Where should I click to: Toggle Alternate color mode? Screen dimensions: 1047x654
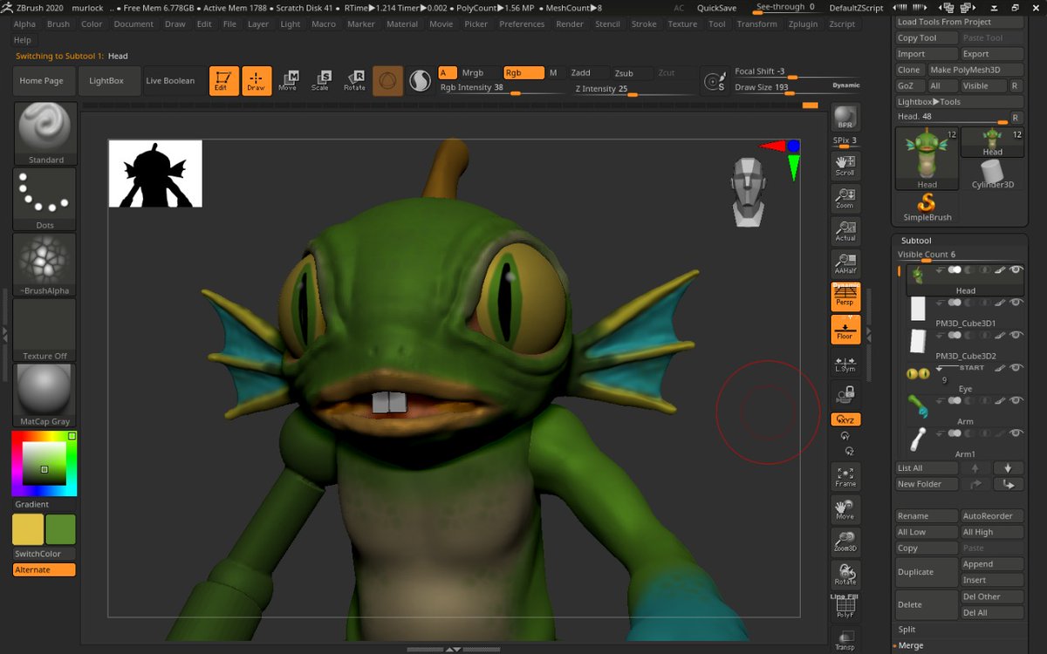point(44,569)
